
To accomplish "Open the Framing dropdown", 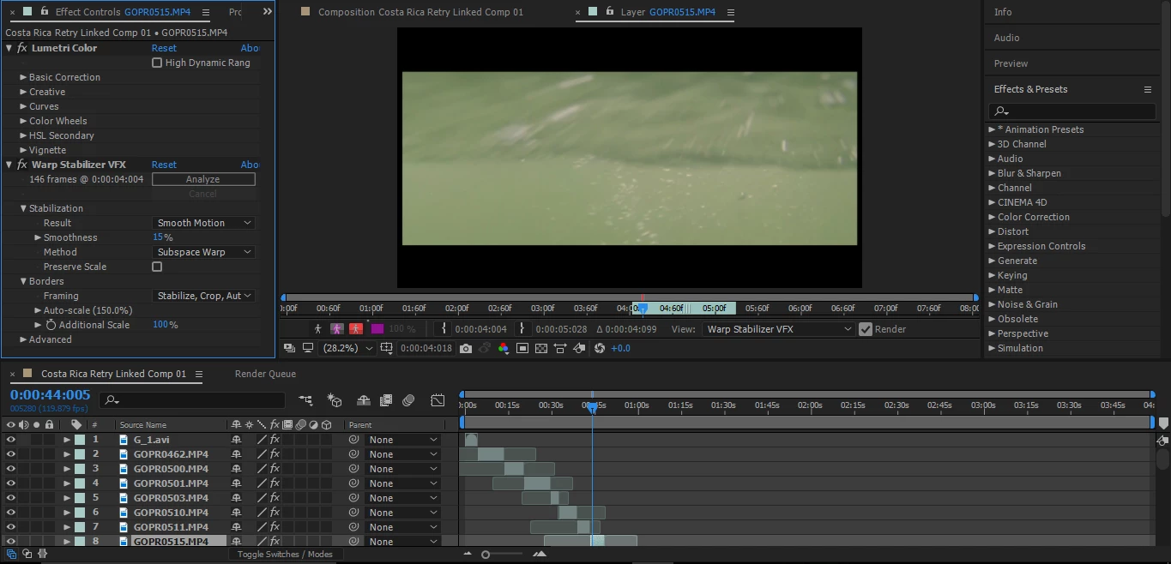I will point(203,296).
